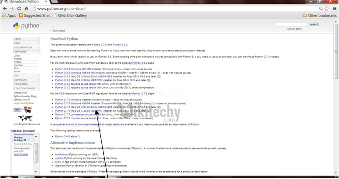Expand the CORE DEVELOPMENT menu arrow
The height and width of the screenshot is (179, 339).
[x=38, y=88]
